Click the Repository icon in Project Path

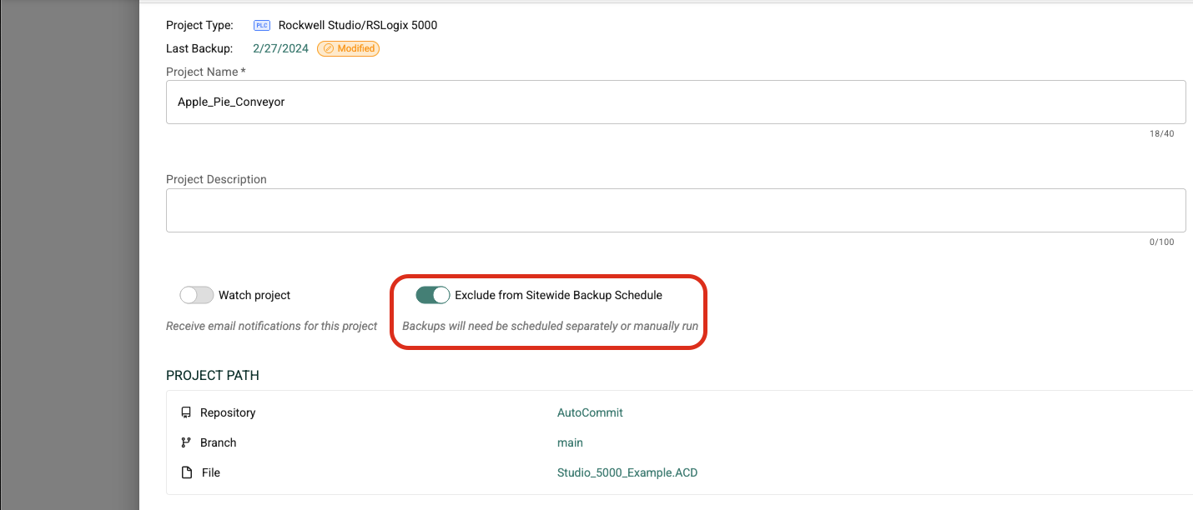[186, 412]
